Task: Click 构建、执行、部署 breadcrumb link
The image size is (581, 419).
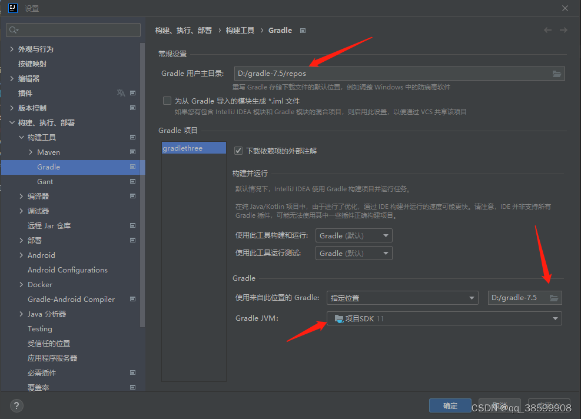Action: [184, 31]
